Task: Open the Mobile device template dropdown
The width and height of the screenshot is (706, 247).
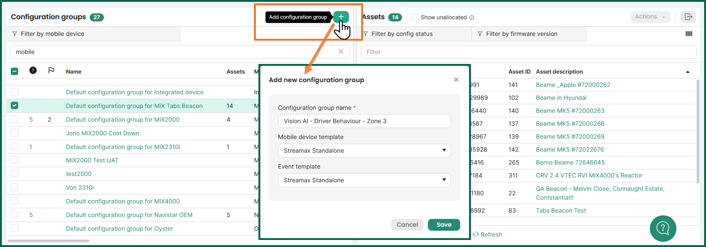Action: click(x=364, y=150)
